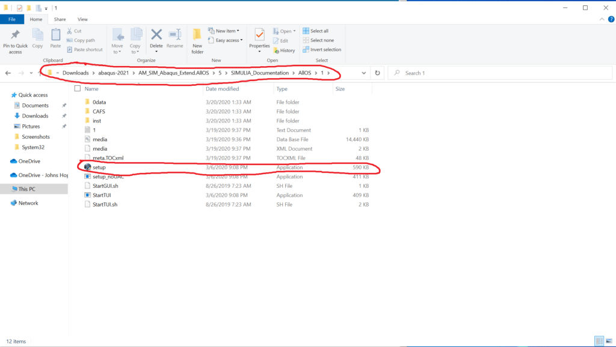Select Network in navigation pane
This screenshot has height=347, width=616.
pos(28,203)
